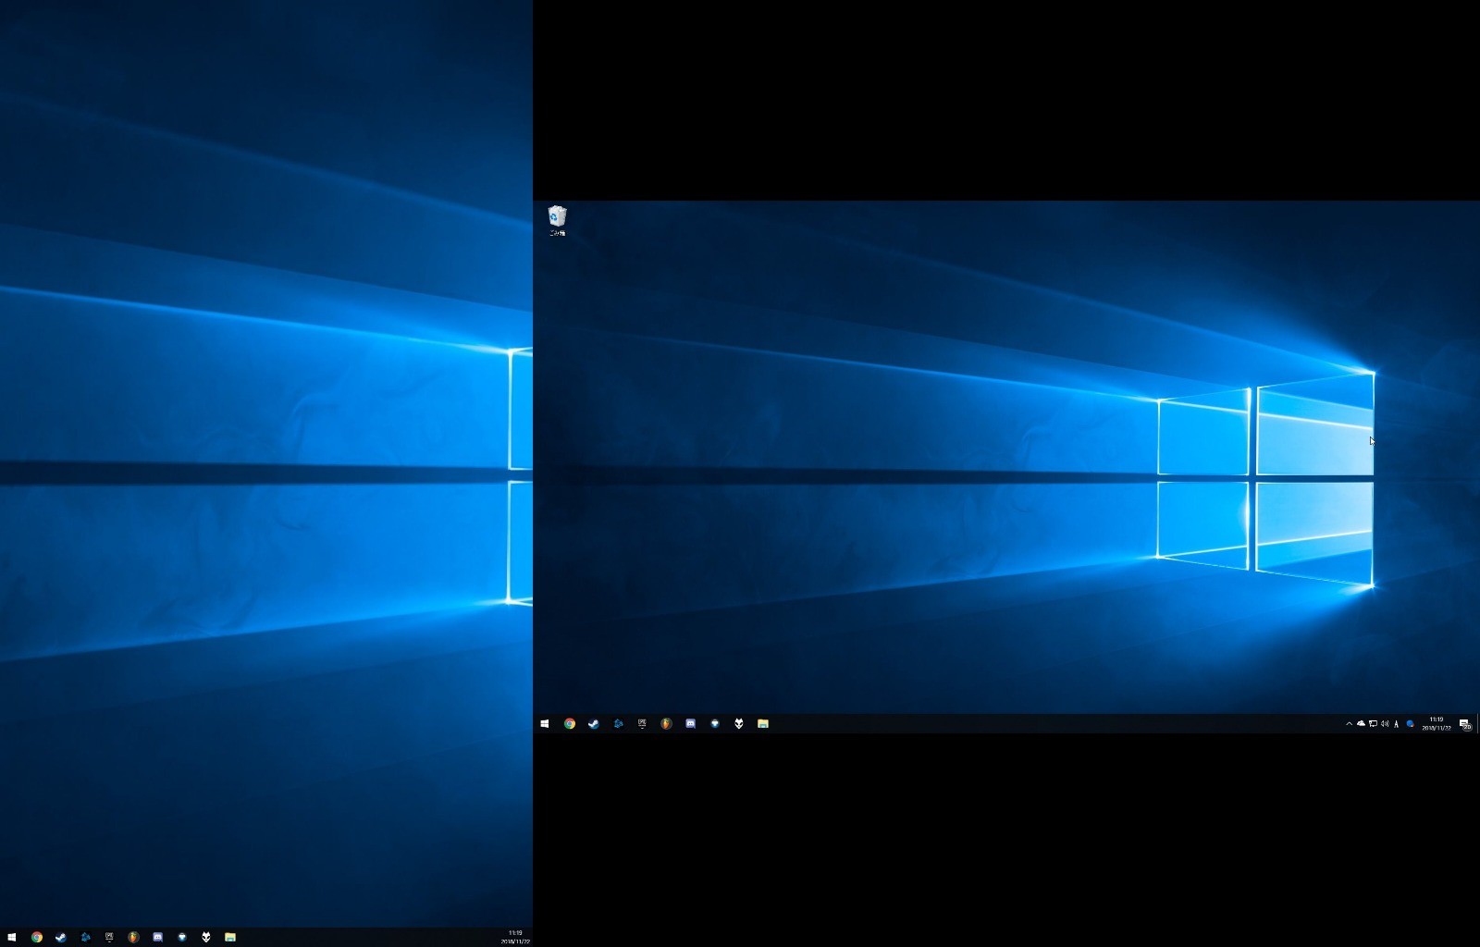
Task: Click the Show Desktop sliver beside Action Center
Action: point(1477,724)
